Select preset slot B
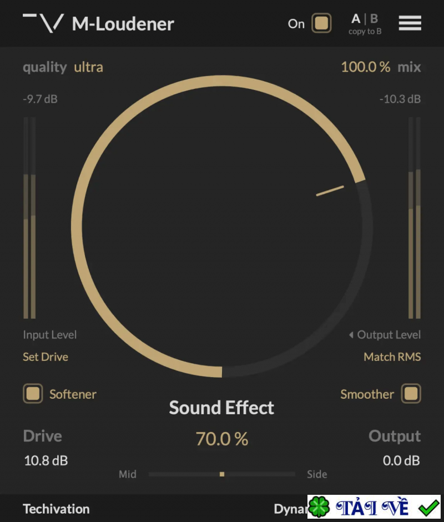The image size is (444, 522). (x=374, y=19)
